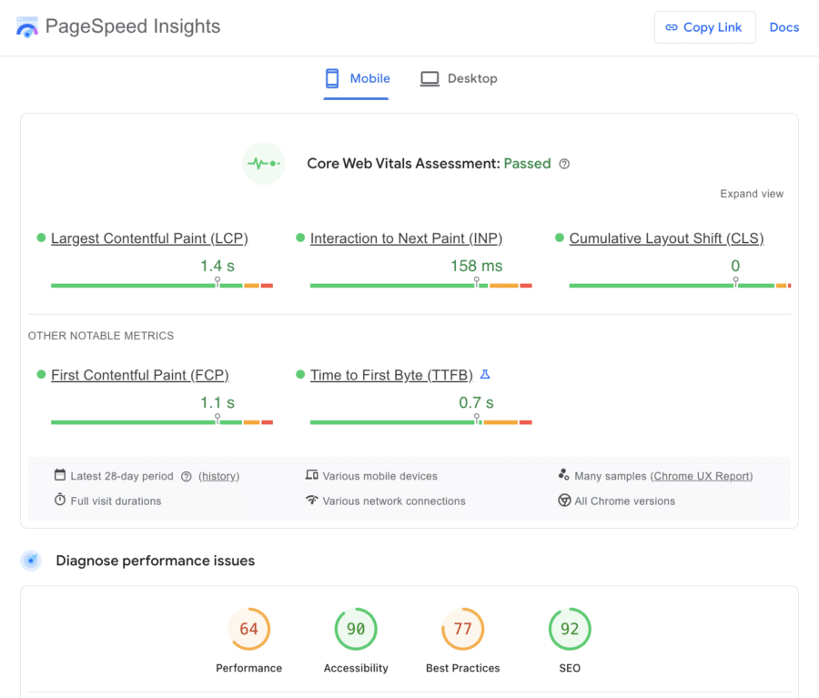
Task: Click the devices icon for Various mobile devices
Action: (312, 475)
